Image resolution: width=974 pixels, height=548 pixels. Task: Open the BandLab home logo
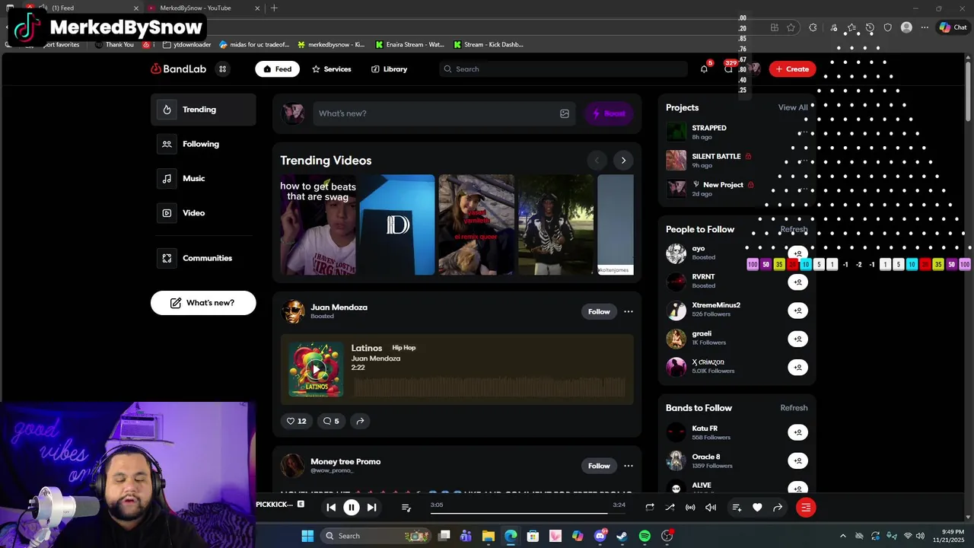coord(178,69)
